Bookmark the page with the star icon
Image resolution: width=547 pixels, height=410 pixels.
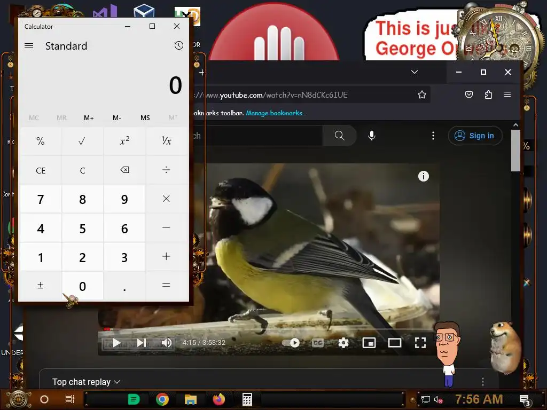[x=422, y=94]
